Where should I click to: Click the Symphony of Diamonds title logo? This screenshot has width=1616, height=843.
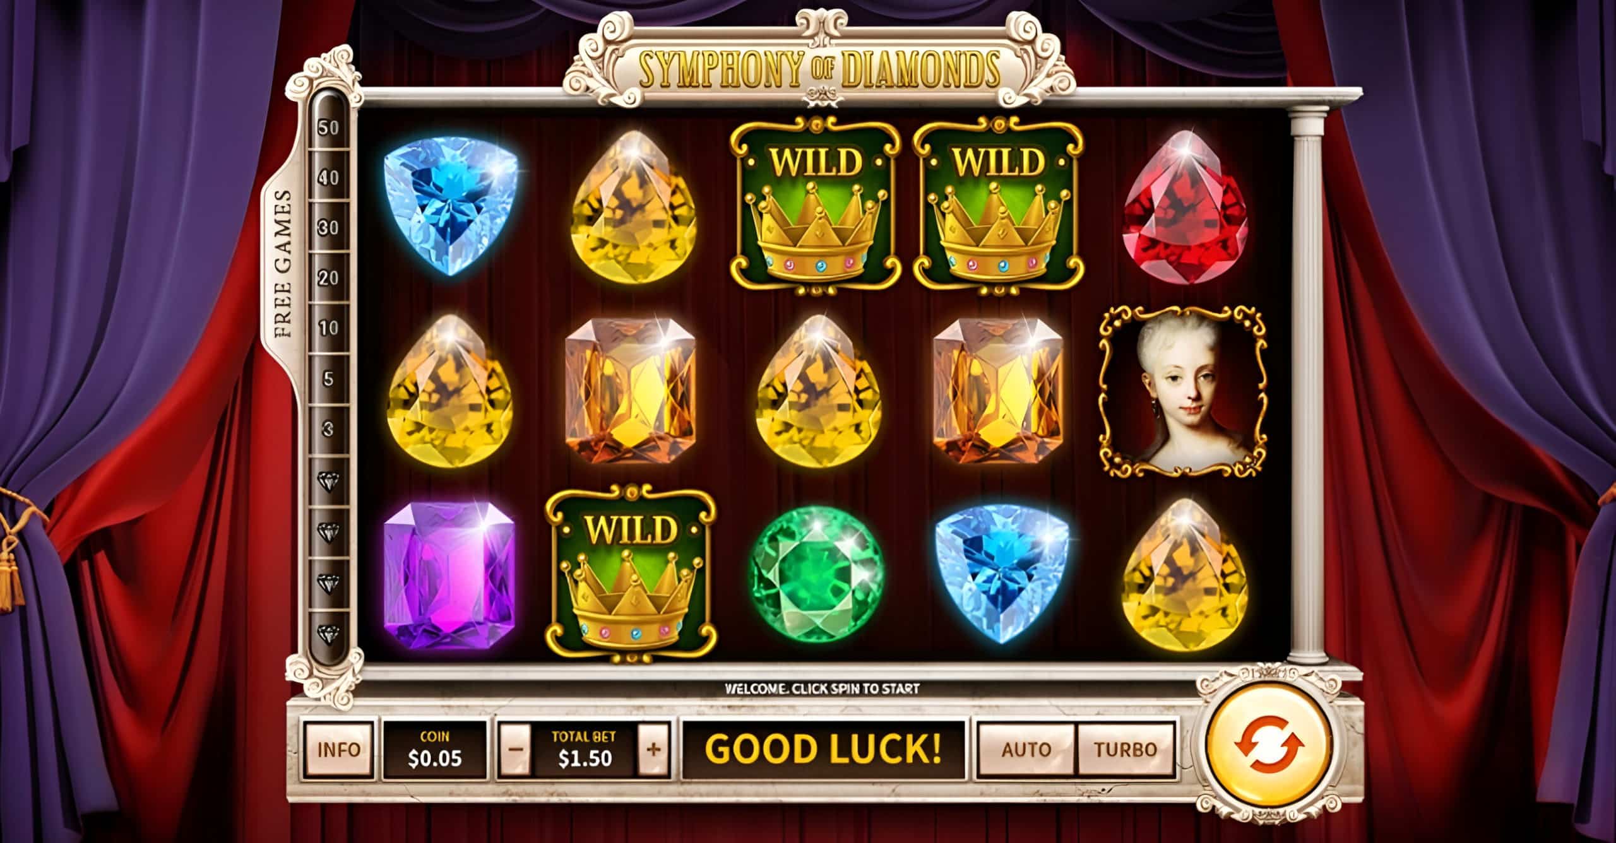(x=819, y=70)
